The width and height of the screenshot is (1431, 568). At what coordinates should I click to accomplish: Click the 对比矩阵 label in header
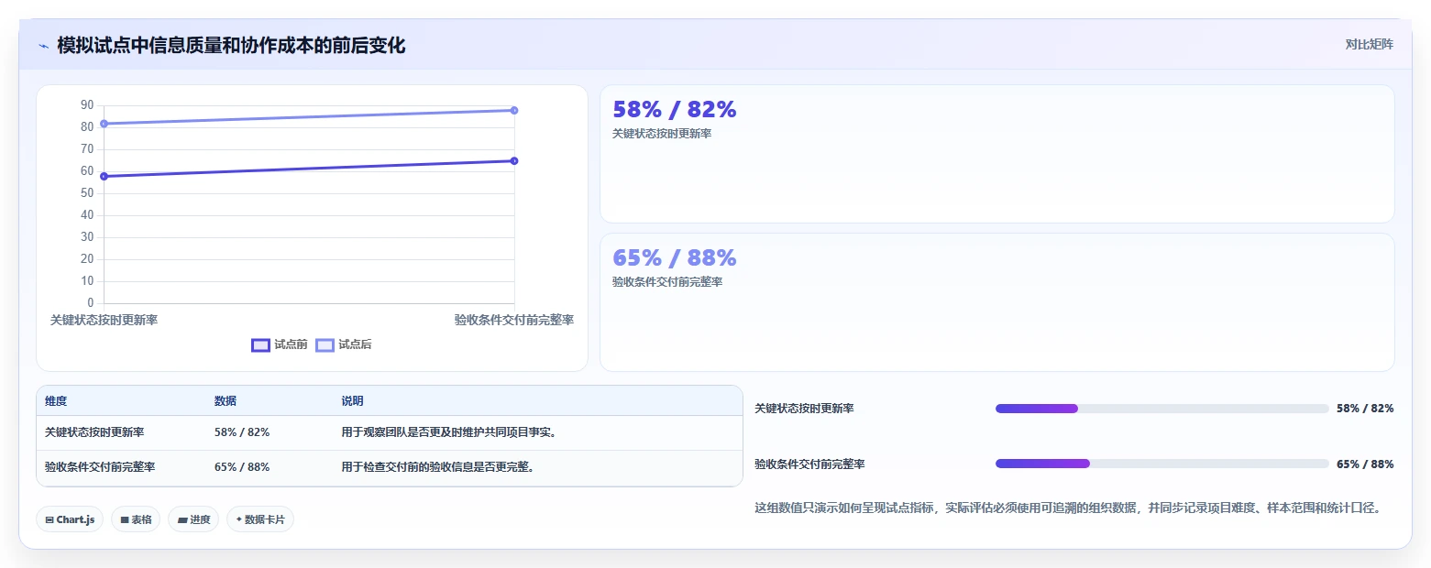click(1369, 45)
